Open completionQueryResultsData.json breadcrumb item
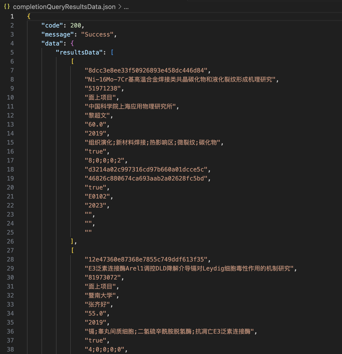This screenshot has width=342, height=354. coord(64,7)
